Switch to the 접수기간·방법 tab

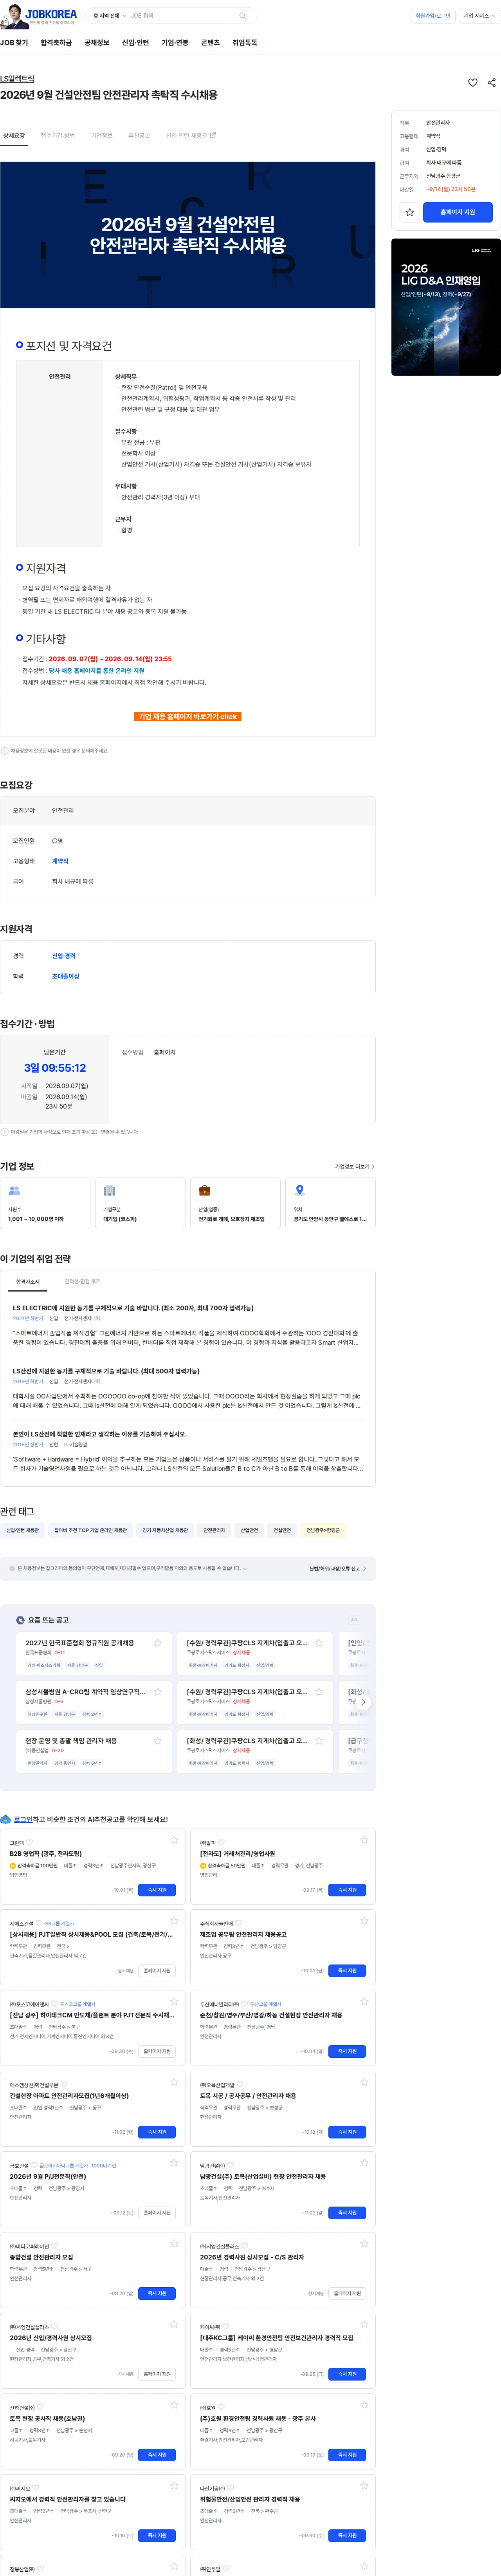point(58,136)
